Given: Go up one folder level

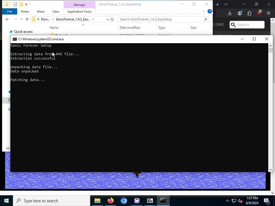Looking at the screenshot, I should (27, 19).
